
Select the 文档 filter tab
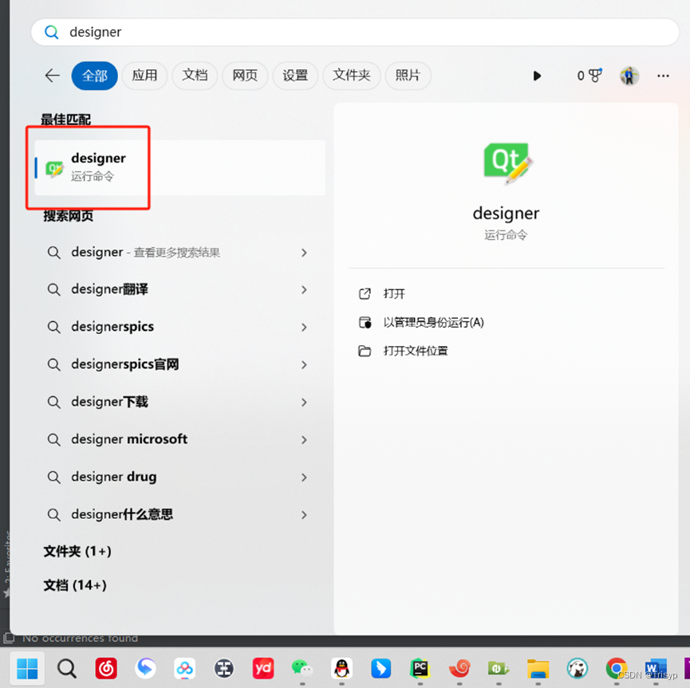[x=195, y=76]
